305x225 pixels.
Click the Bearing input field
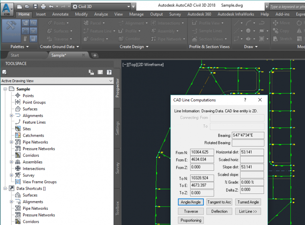[248, 135]
